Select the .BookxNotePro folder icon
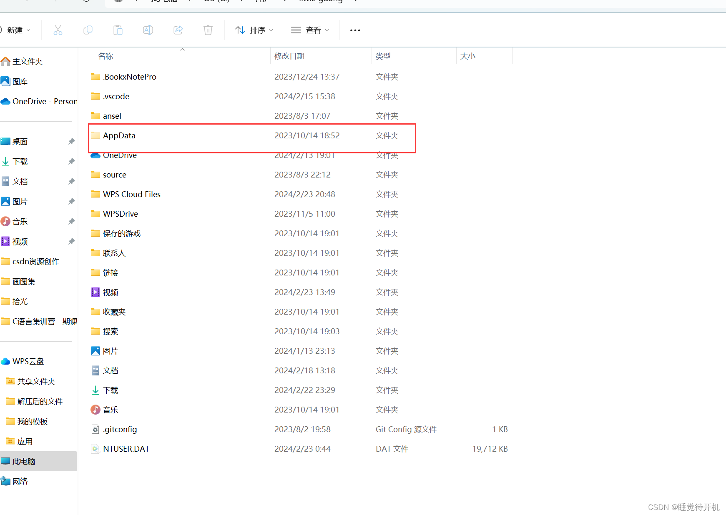The height and width of the screenshot is (515, 726). point(95,77)
